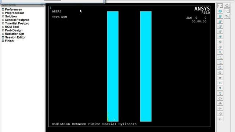Click the AREAS label in graphics window

point(57,11)
